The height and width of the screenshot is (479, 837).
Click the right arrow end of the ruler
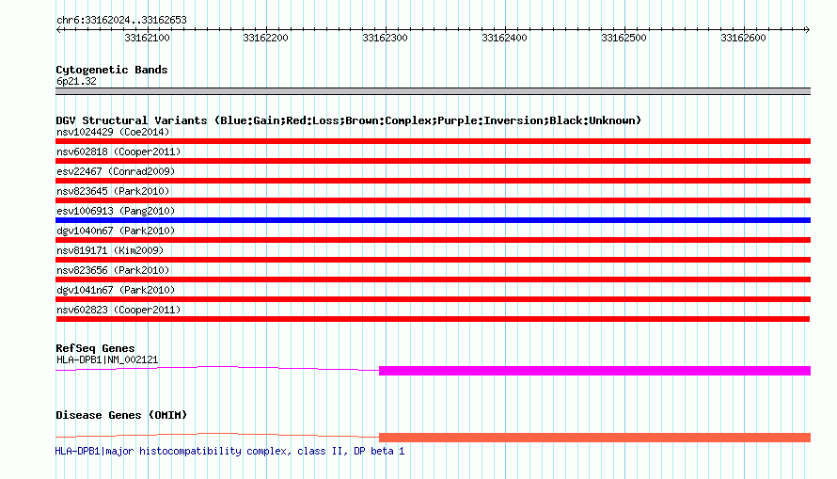(x=807, y=29)
